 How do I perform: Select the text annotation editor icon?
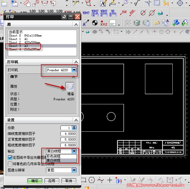click(x=103, y=3)
